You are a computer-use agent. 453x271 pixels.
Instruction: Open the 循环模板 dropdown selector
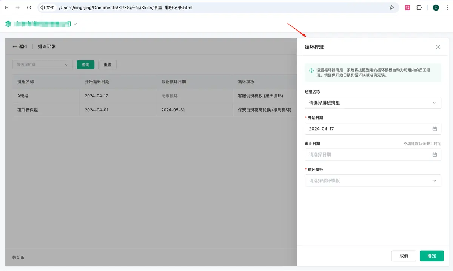(x=373, y=180)
